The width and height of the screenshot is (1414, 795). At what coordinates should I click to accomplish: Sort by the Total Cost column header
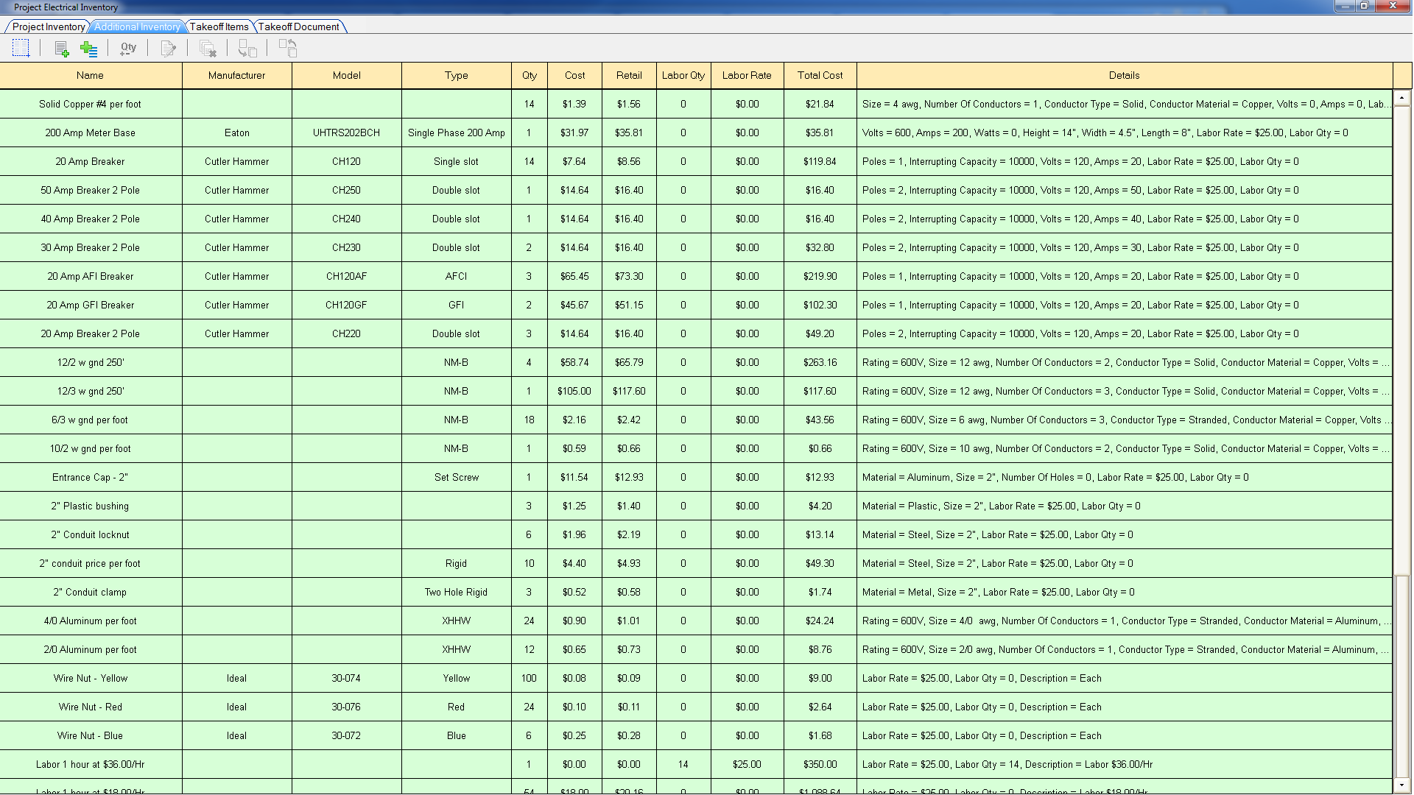coord(820,75)
